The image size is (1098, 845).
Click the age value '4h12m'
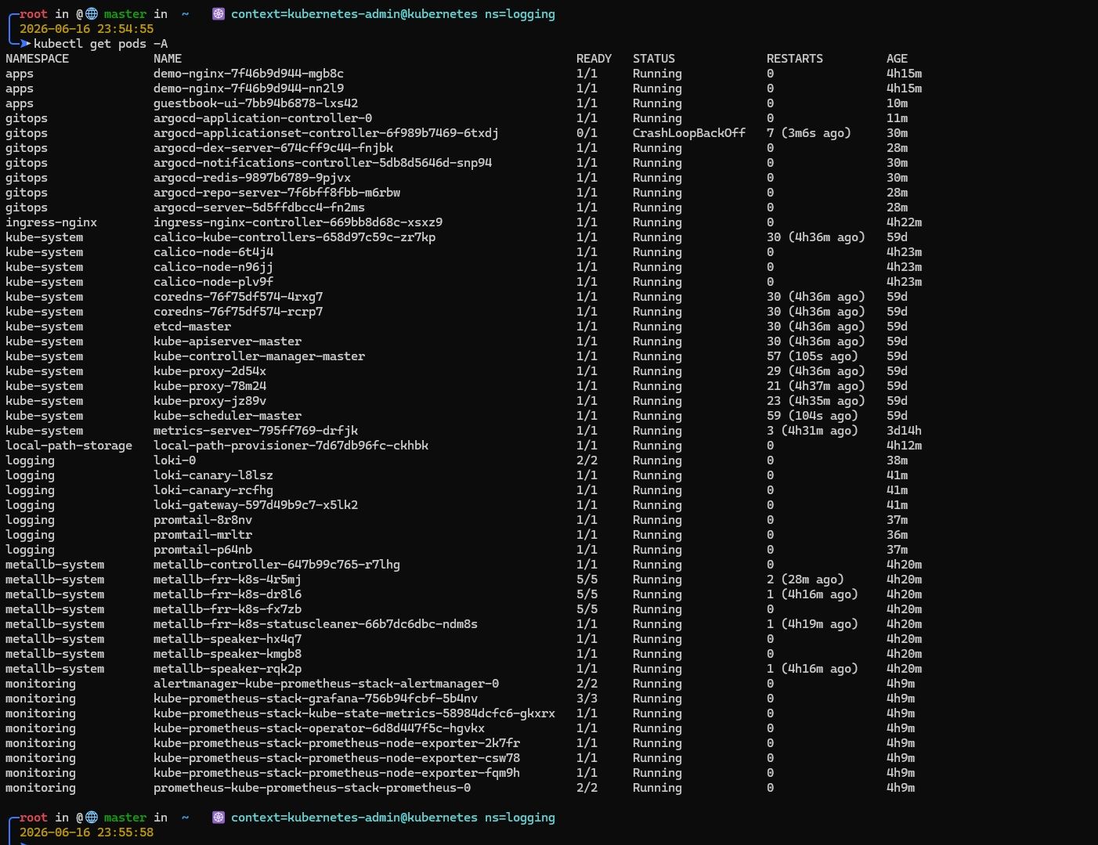[904, 446]
